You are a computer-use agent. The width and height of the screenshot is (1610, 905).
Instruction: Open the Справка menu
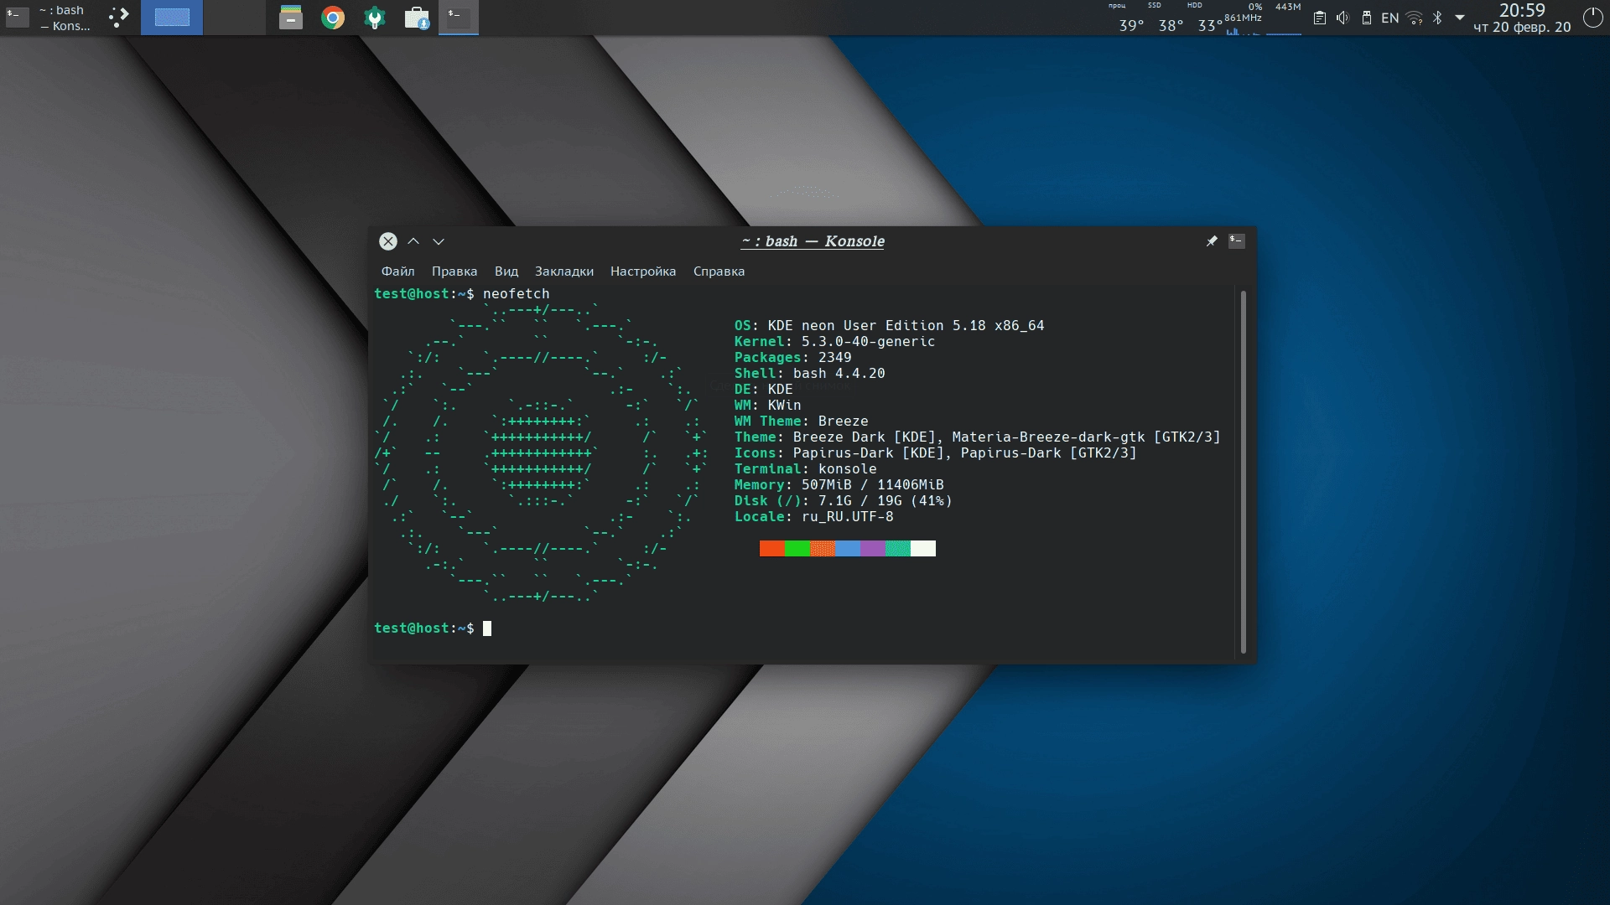719,271
